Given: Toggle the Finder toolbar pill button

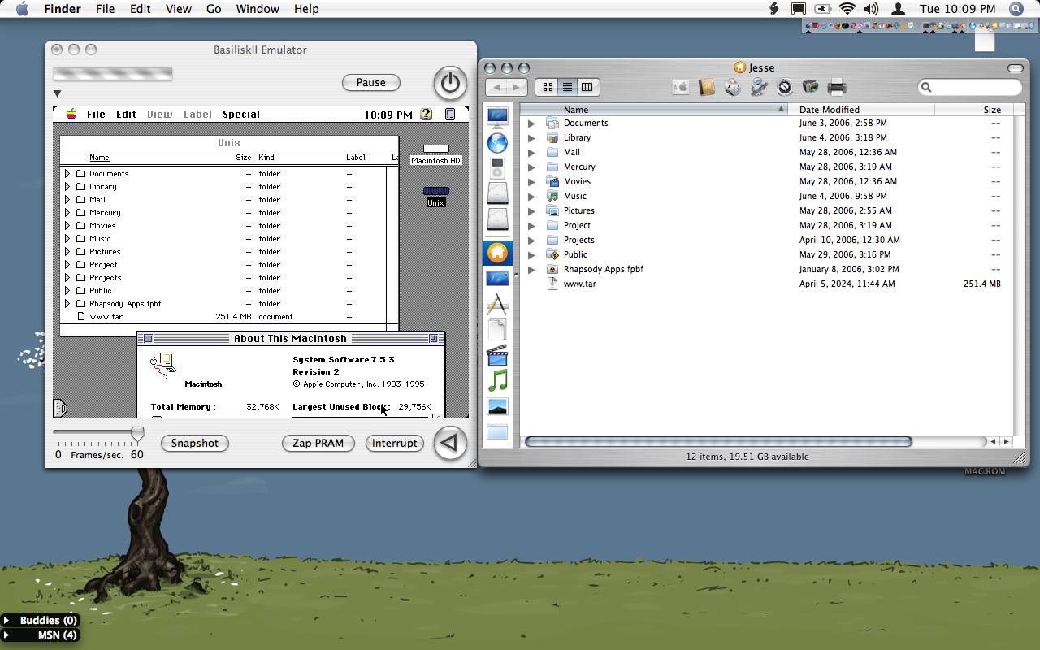Looking at the screenshot, I should [1016, 68].
